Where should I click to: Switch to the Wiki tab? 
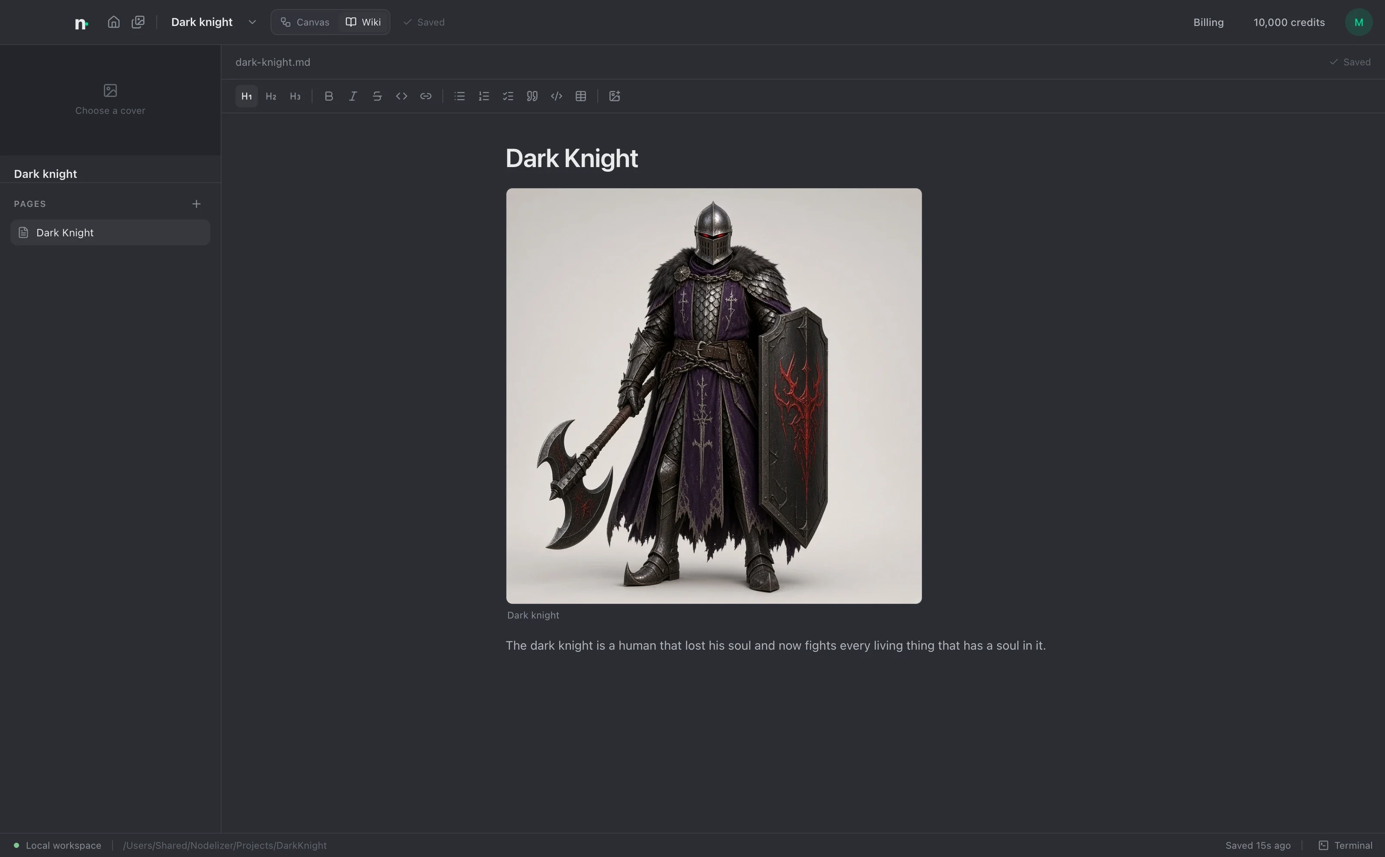click(x=363, y=22)
